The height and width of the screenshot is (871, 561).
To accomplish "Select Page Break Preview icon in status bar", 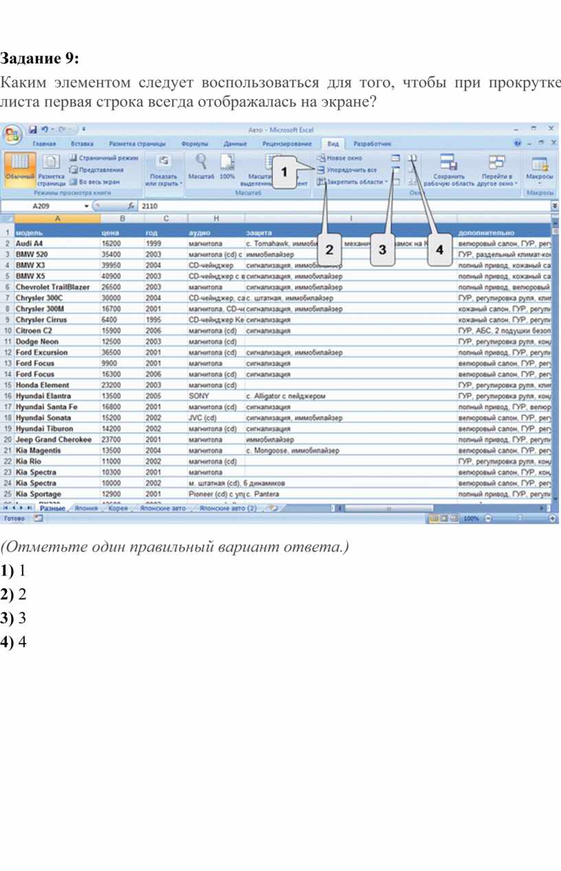I will tap(454, 519).
